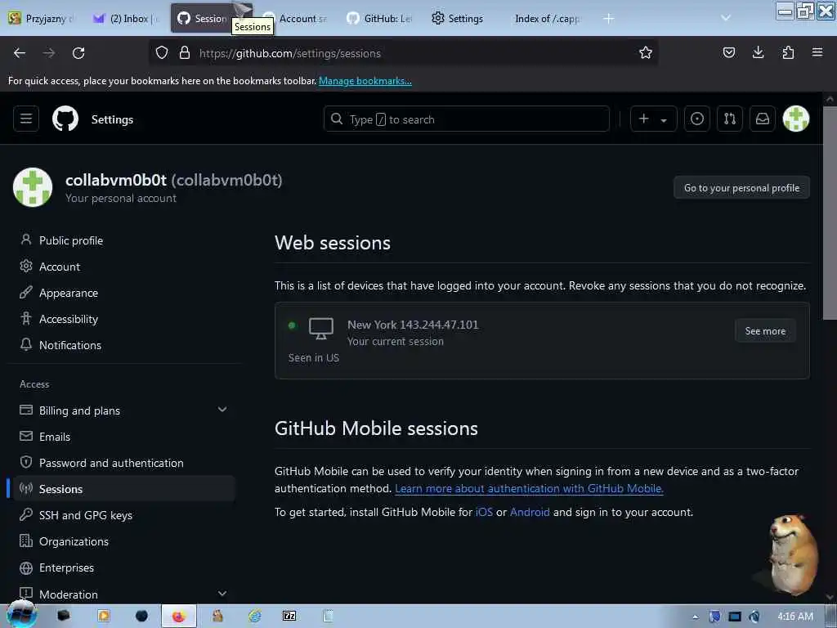This screenshot has width=837, height=628.
Task: Open Firefox application menu
Action: (x=817, y=52)
